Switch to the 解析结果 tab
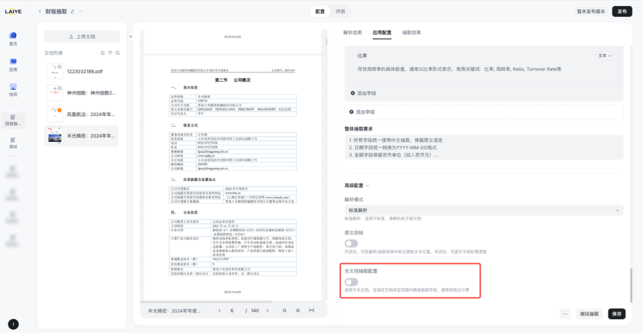The image size is (643, 333). point(352,32)
